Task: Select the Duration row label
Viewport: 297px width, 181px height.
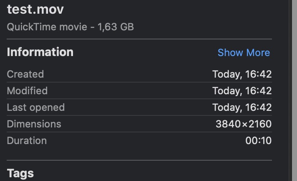Action: tap(27, 141)
